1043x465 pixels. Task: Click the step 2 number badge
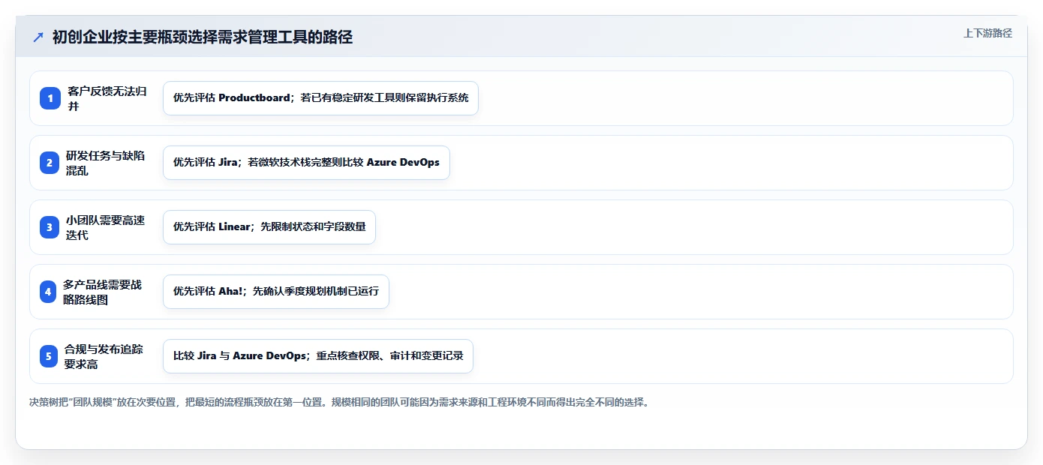click(50, 163)
